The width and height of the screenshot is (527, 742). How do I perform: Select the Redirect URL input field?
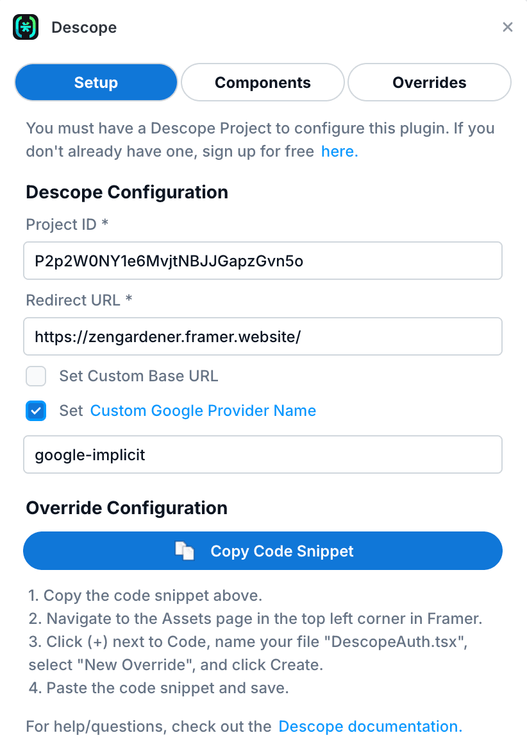click(262, 336)
